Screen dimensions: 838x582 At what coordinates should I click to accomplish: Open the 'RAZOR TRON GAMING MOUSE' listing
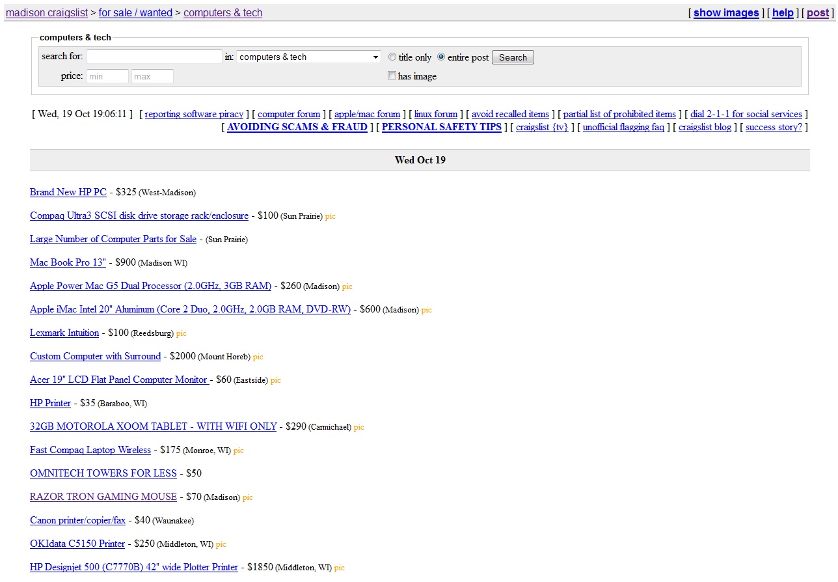coord(103,497)
